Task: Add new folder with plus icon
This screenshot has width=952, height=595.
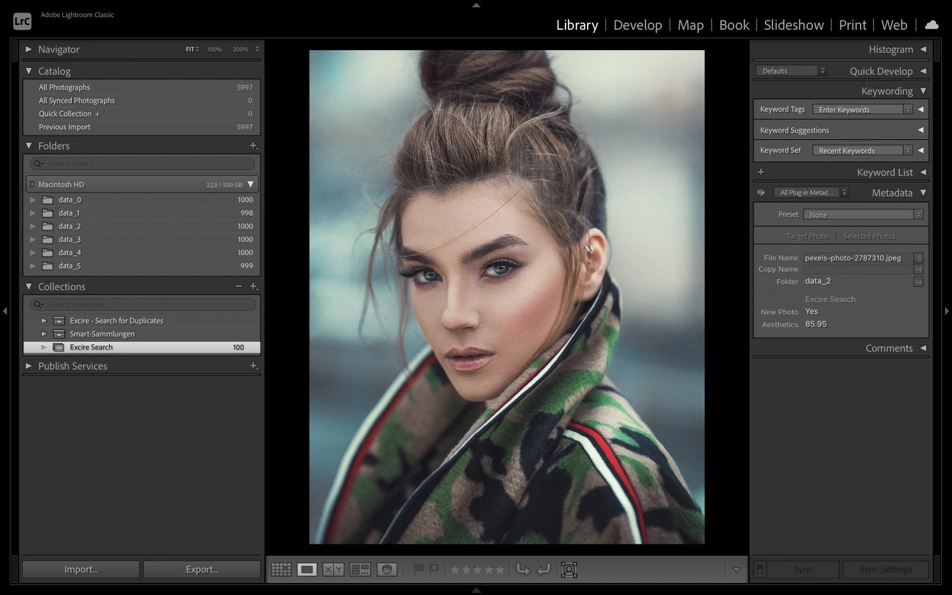Action: 253,146
